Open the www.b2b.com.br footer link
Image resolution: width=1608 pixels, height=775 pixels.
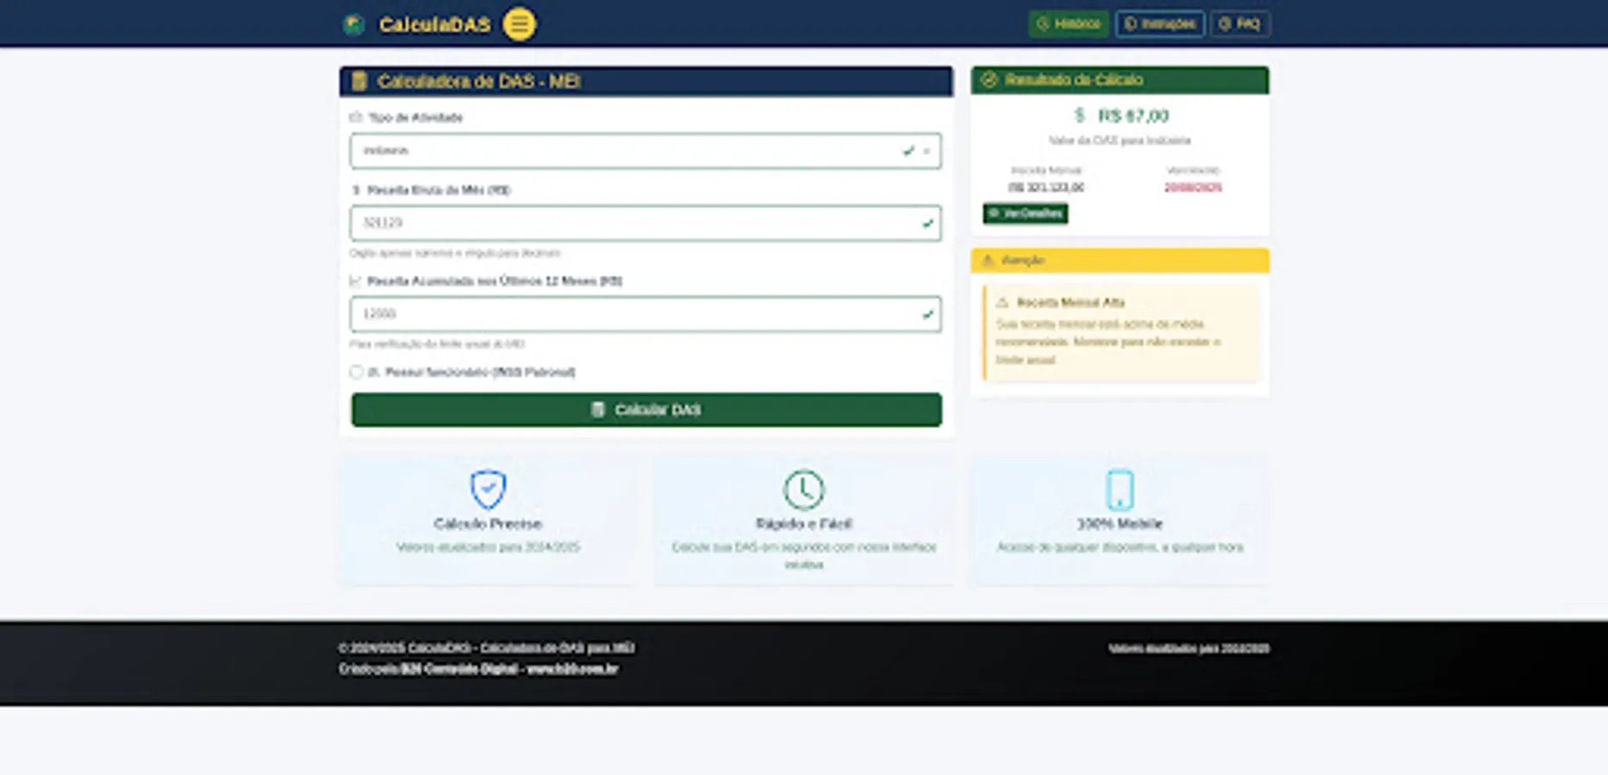(x=574, y=668)
